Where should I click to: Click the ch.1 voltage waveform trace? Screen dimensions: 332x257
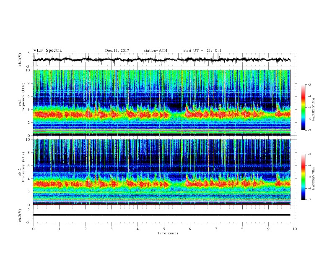[162, 60]
